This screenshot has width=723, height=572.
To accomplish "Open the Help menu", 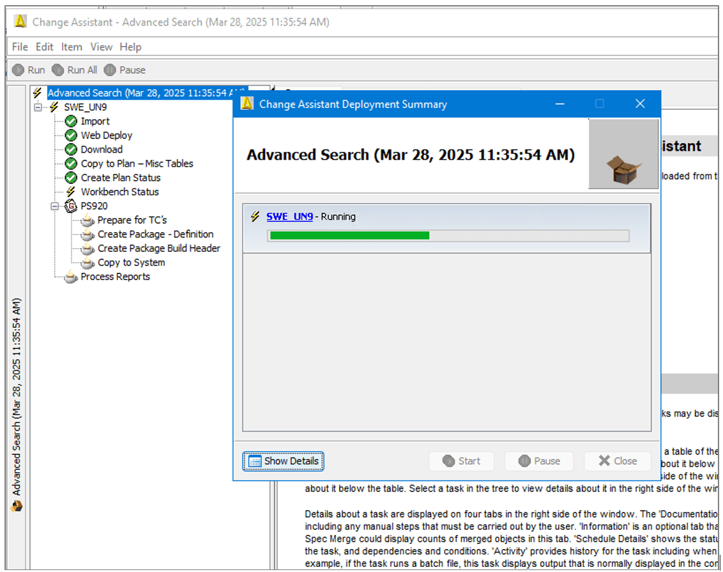I will 130,47.
